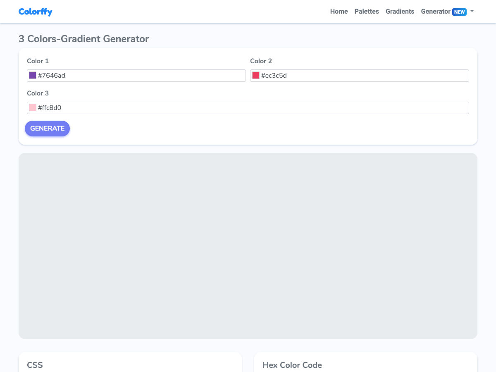The width and height of the screenshot is (496, 372).
Task: Click the Color 3 label
Action: 38,93
